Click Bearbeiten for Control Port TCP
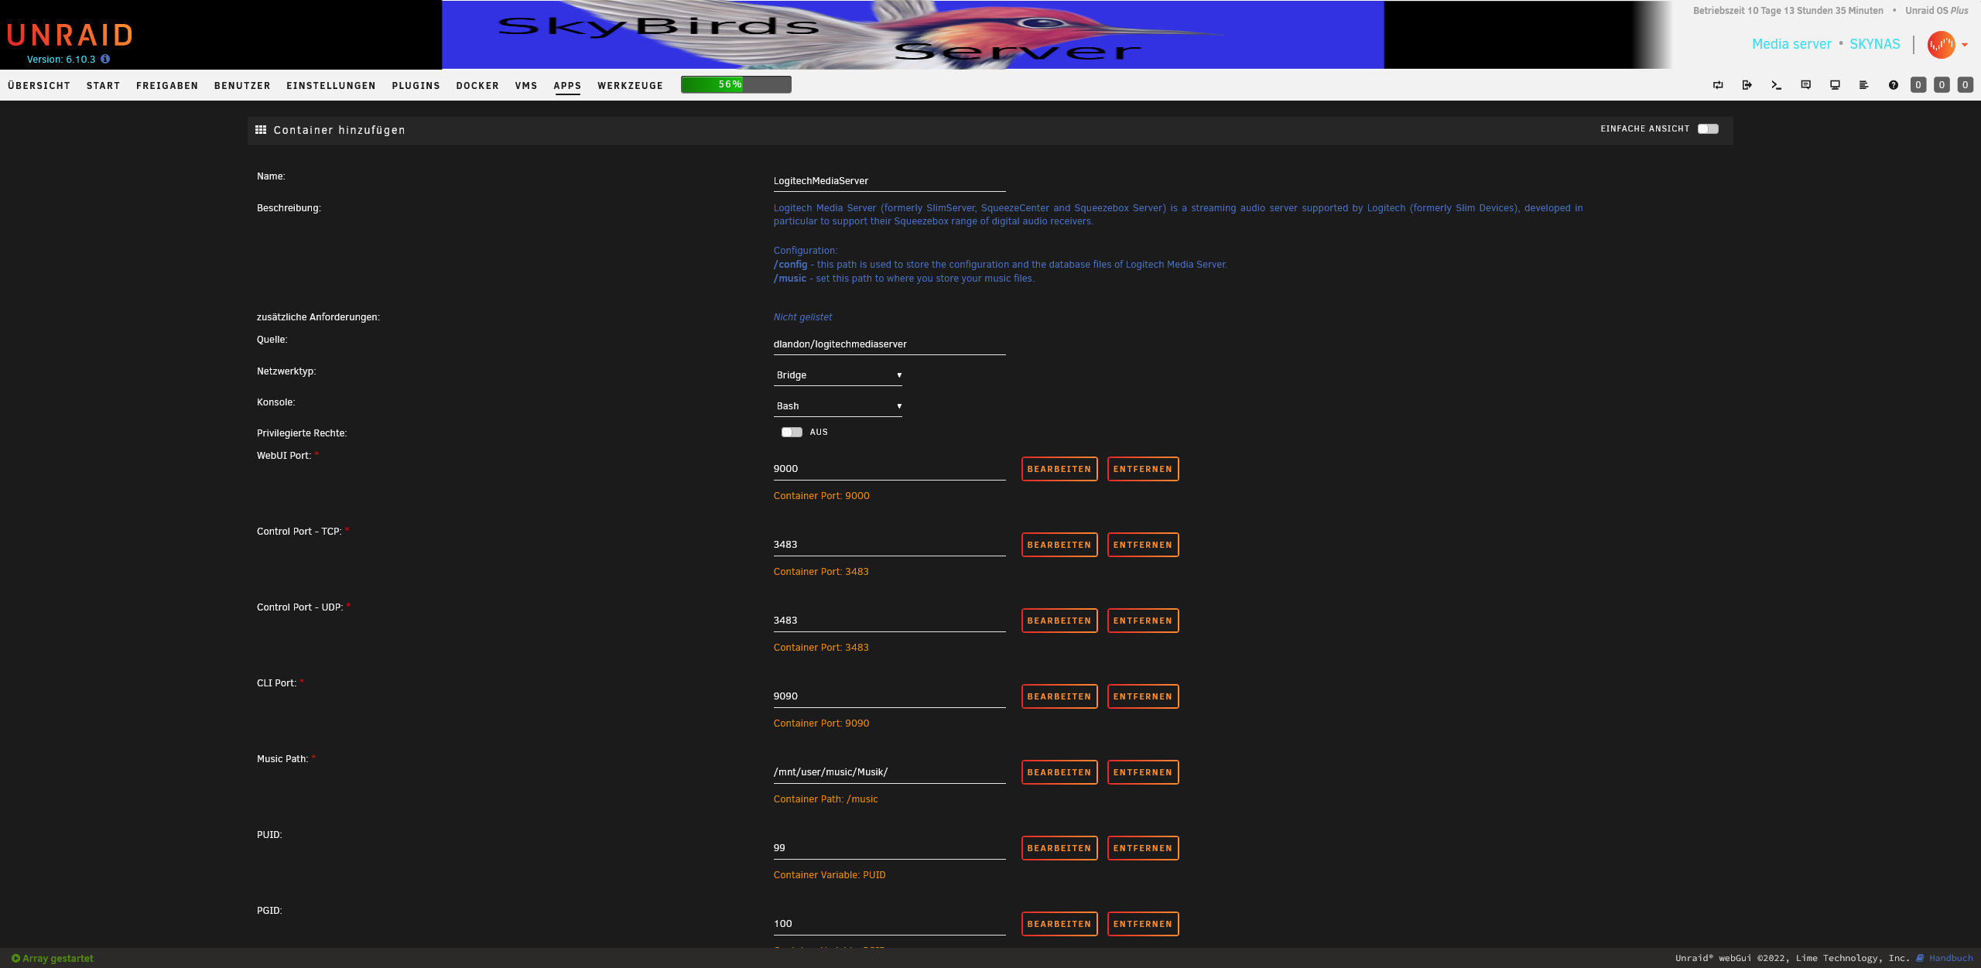The width and height of the screenshot is (1981, 968). (1059, 545)
